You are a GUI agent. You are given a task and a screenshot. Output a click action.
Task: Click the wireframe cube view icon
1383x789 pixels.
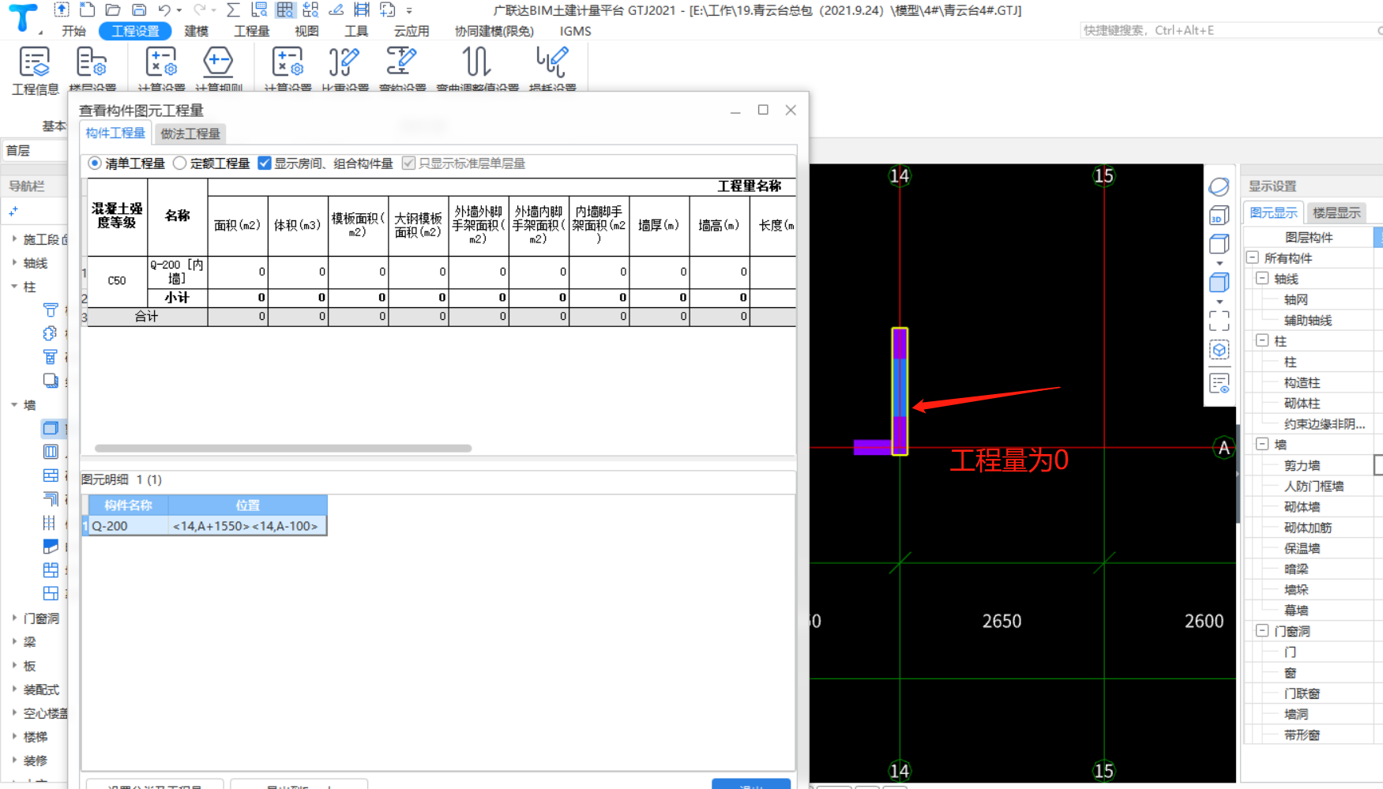[x=1219, y=244]
